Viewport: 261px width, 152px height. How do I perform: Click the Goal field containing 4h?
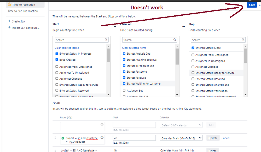pos(134,138)
